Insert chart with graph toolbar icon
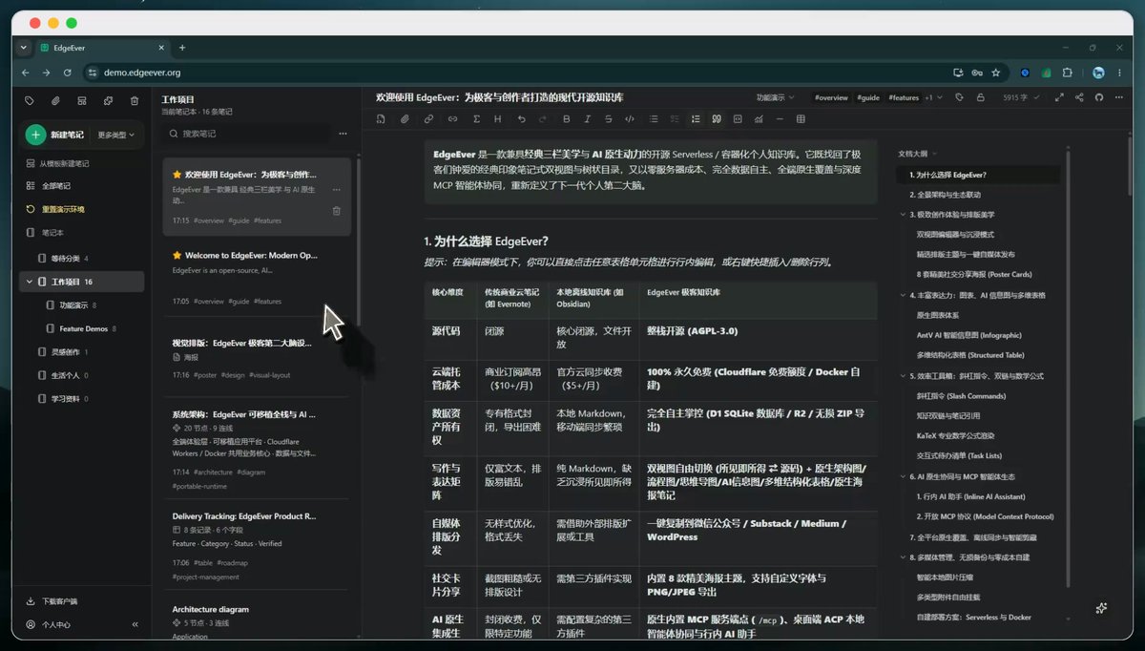1145x651 pixels. point(759,119)
